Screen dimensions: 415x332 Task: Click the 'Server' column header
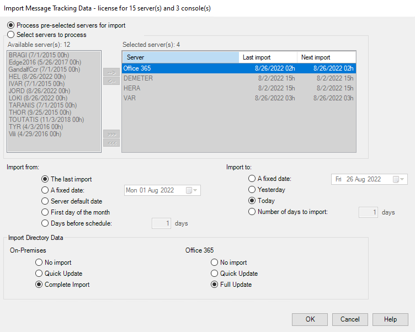point(180,57)
